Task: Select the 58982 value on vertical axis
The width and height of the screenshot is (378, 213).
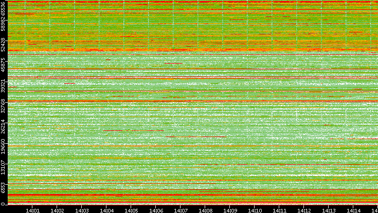Action: click(3, 24)
